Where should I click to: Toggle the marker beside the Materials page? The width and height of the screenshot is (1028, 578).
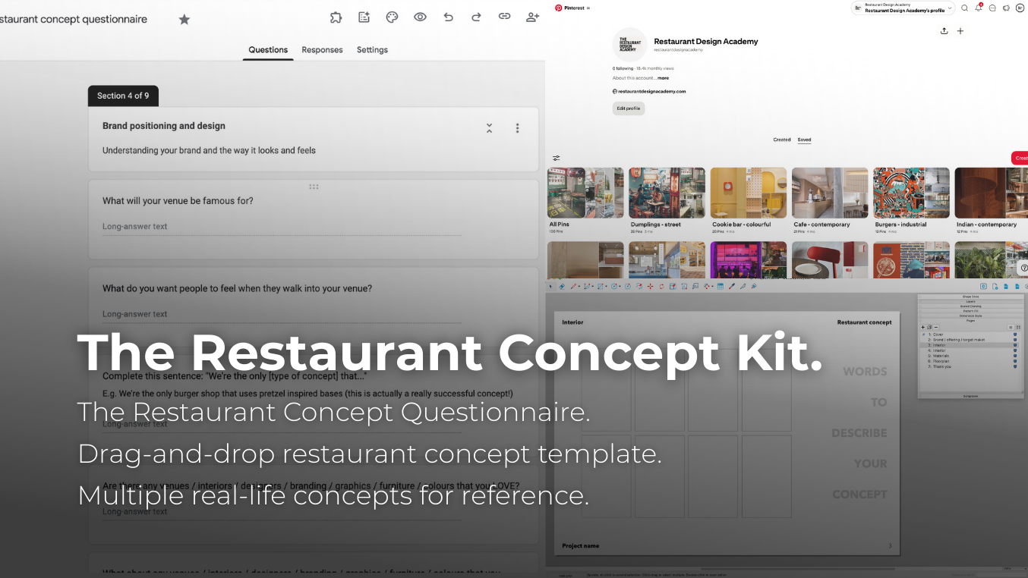pos(1015,356)
